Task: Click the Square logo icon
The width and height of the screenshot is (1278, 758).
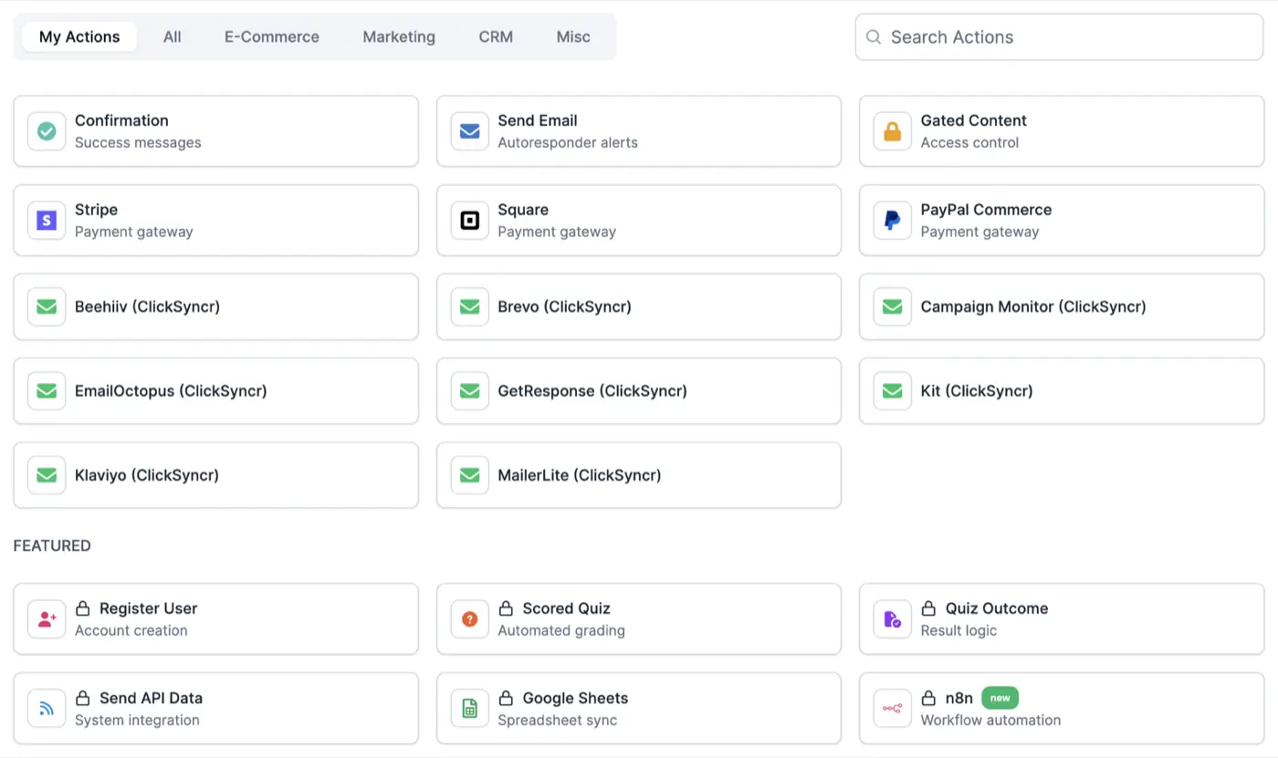Action: tap(469, 221)
